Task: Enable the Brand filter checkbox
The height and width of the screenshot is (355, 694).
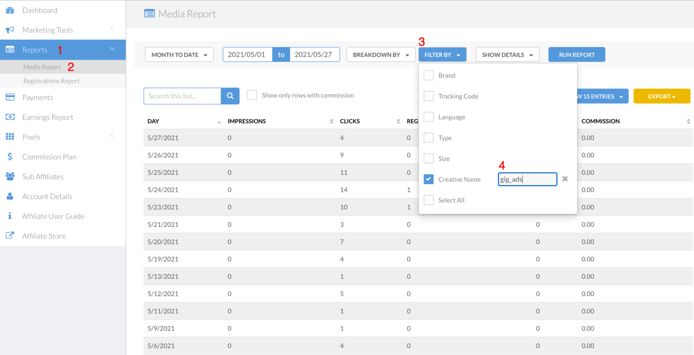Action: click(428, 75)
